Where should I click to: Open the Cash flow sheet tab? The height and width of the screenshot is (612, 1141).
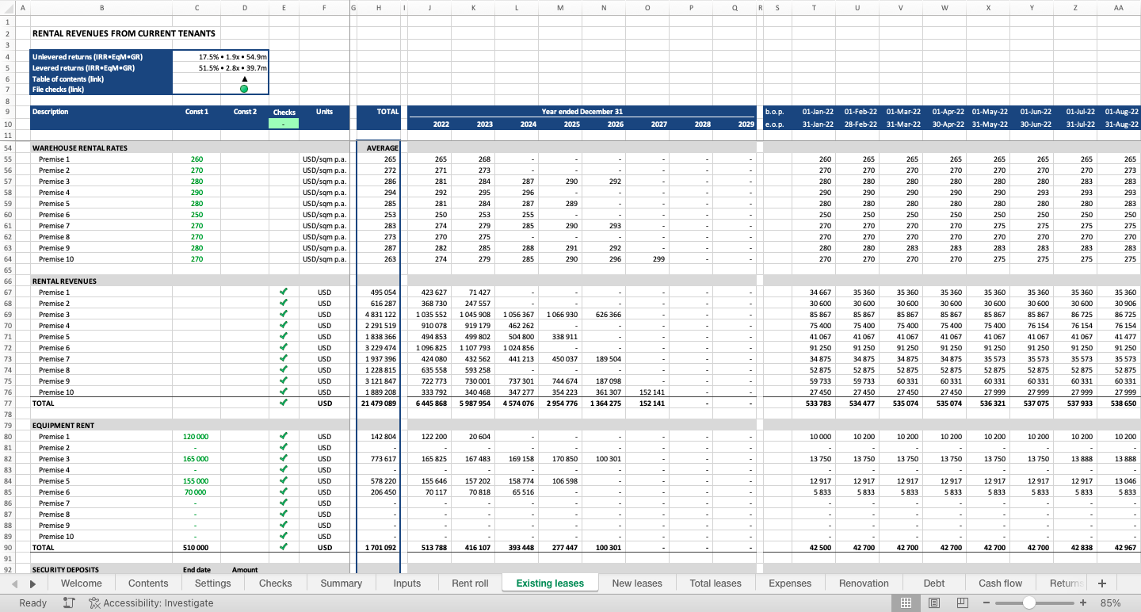click(x=1001, y=583)
